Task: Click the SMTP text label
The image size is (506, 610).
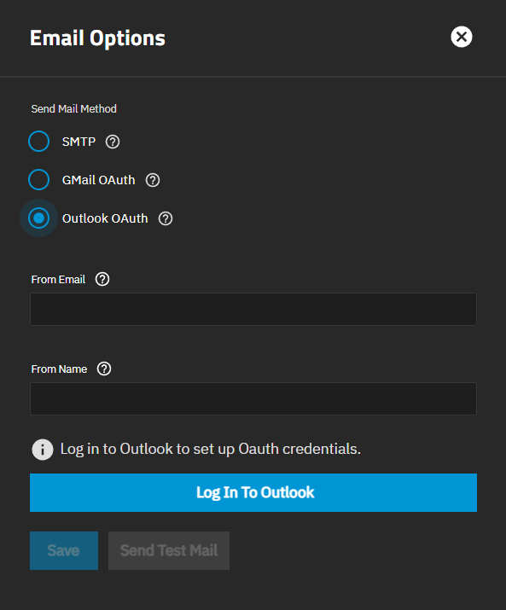Action: coord(79,142)
